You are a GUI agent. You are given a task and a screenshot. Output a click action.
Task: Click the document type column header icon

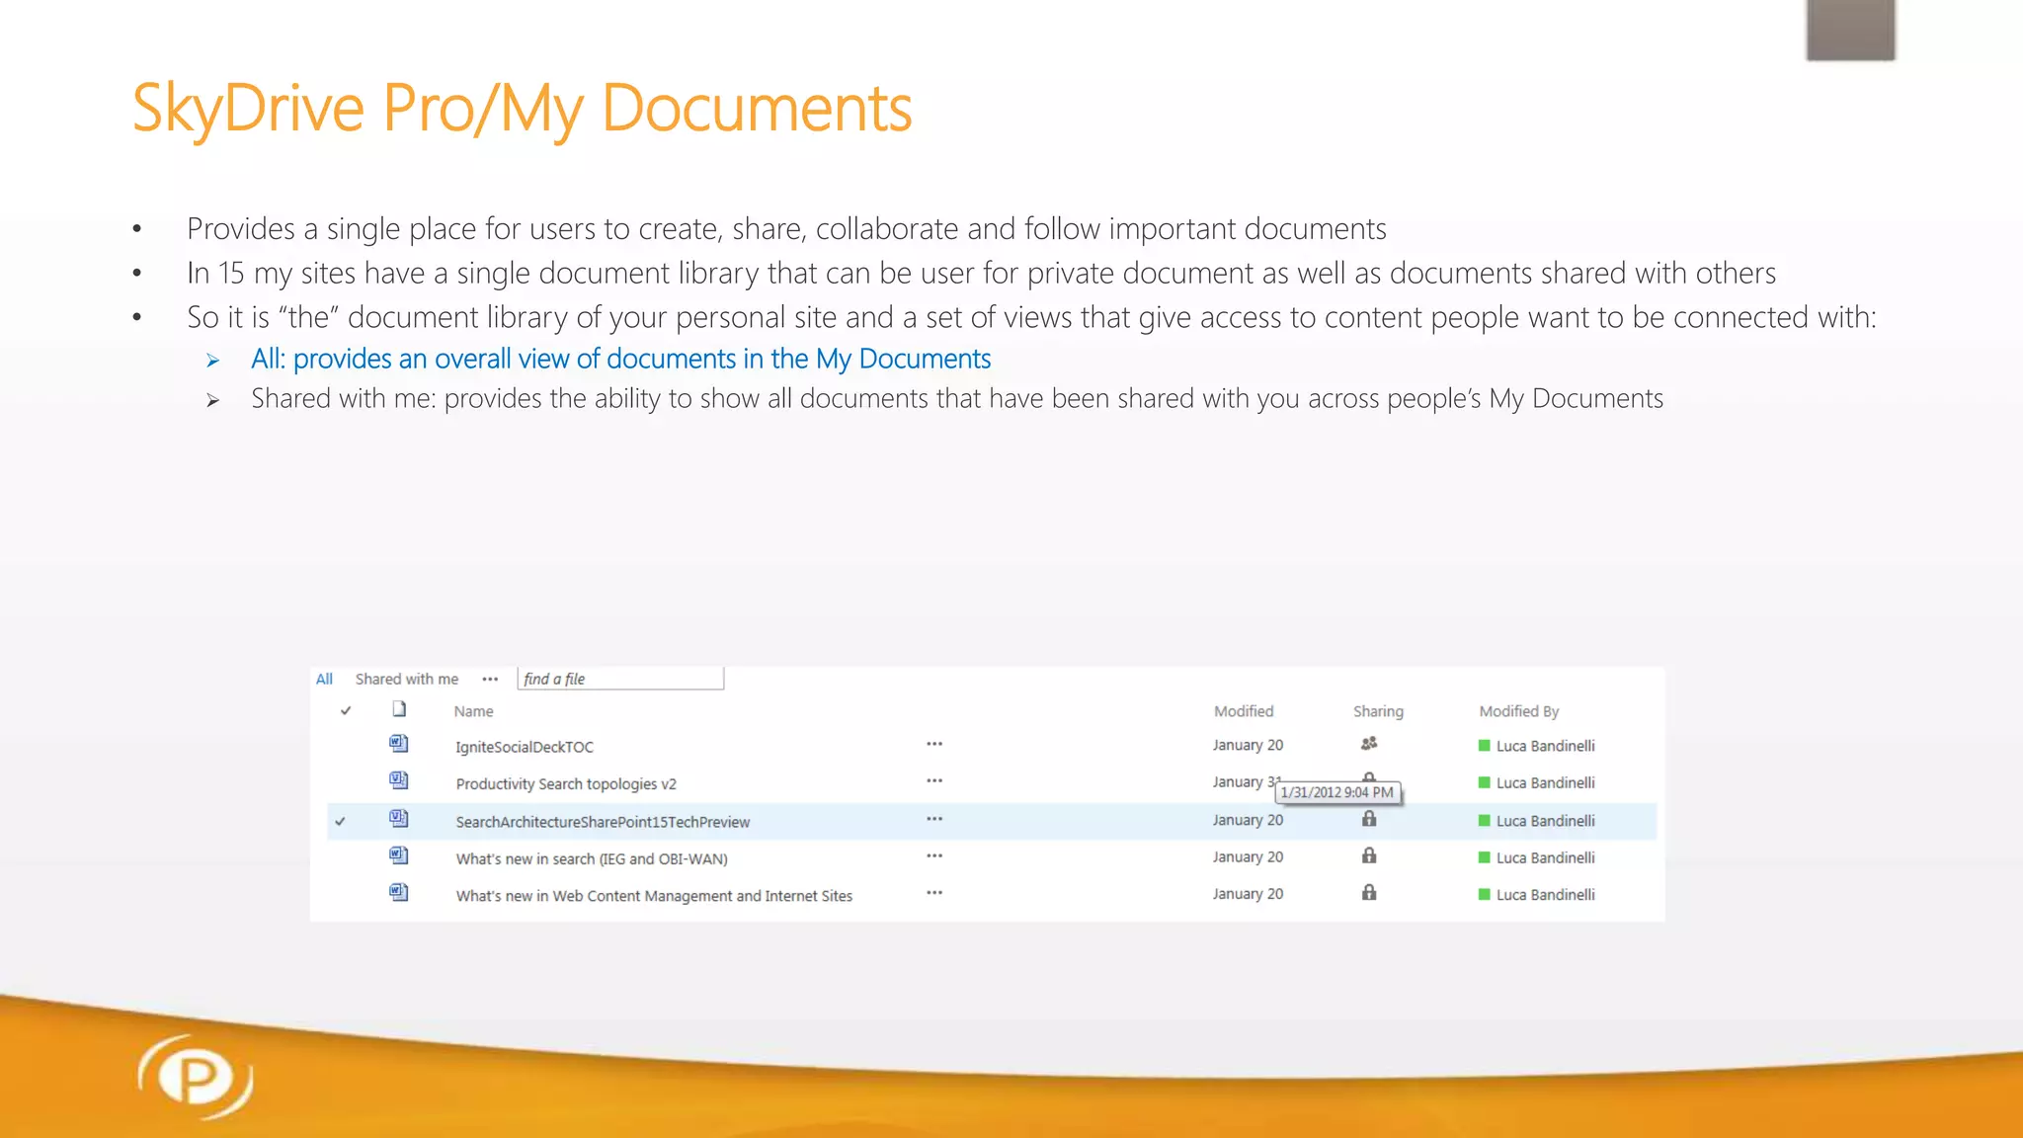click(399, 709)
